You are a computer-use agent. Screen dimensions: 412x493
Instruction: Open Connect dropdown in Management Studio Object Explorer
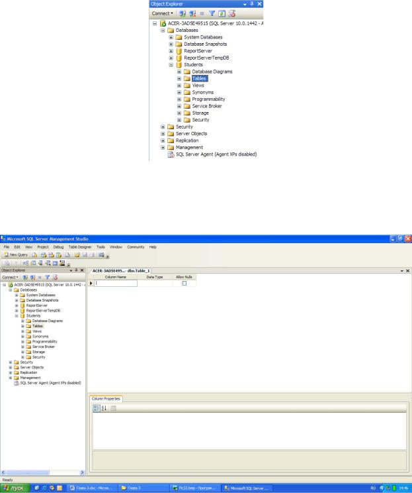(x=11, y=277)
